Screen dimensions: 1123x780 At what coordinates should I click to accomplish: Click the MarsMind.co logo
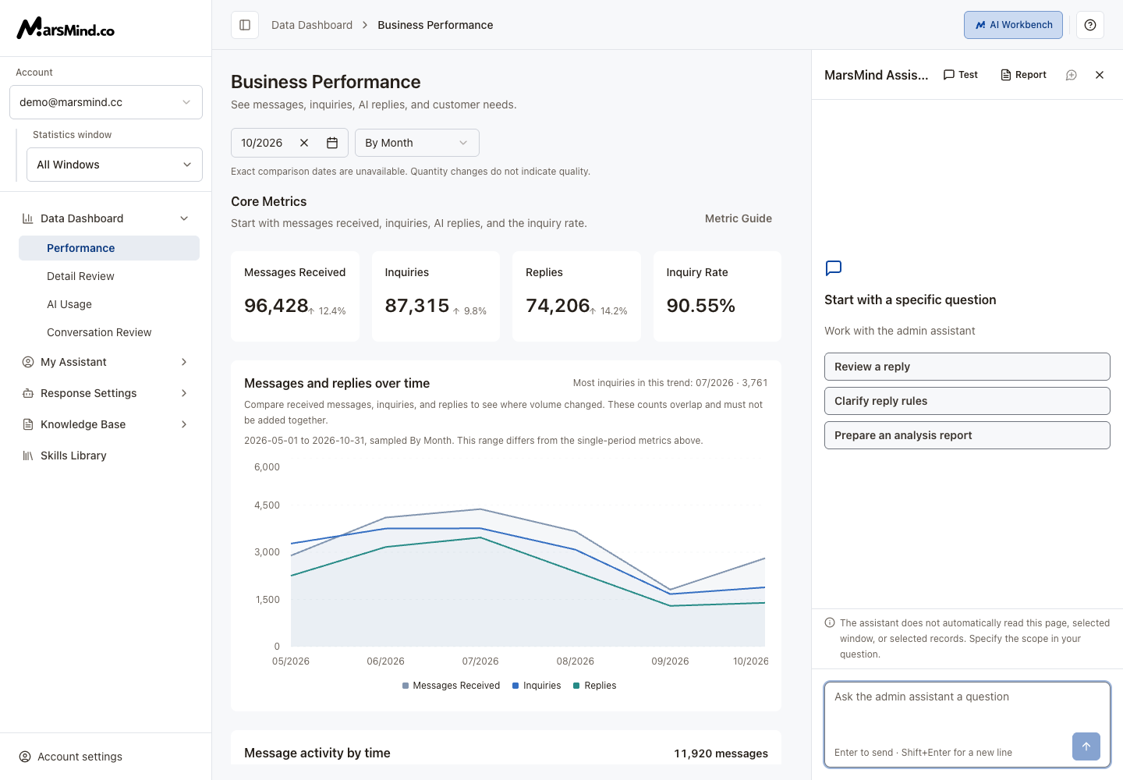click(x=66, y=28)
